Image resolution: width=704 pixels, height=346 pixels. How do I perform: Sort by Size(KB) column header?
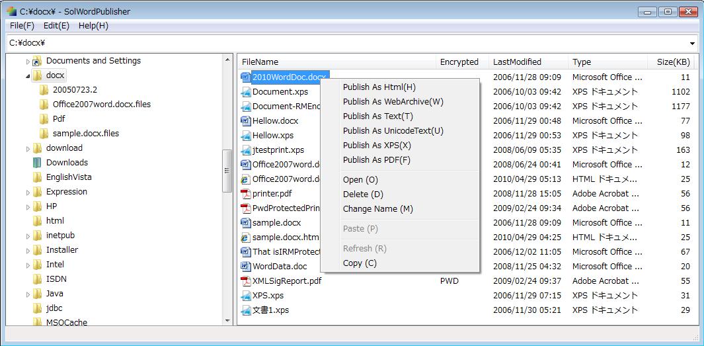(672, 62)
